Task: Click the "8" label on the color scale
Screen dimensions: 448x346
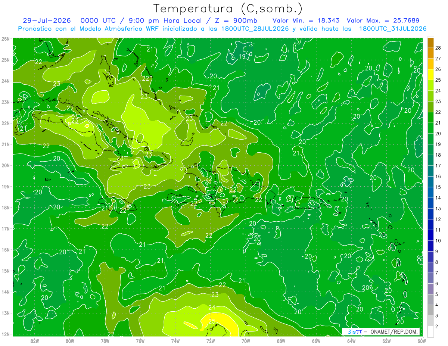Action: click(437, 262)
